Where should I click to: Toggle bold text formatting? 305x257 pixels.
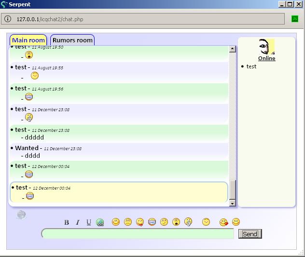tap(67, 222)
